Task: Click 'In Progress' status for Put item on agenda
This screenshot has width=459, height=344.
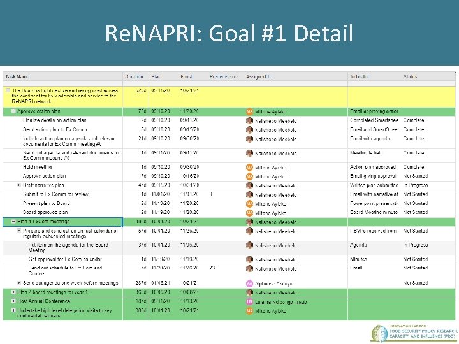Action: pos(416,245)
